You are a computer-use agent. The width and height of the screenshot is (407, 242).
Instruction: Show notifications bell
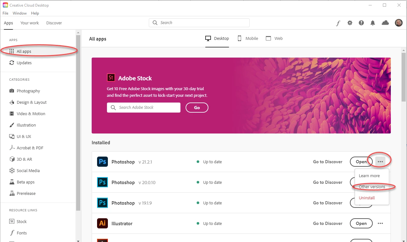373,23
